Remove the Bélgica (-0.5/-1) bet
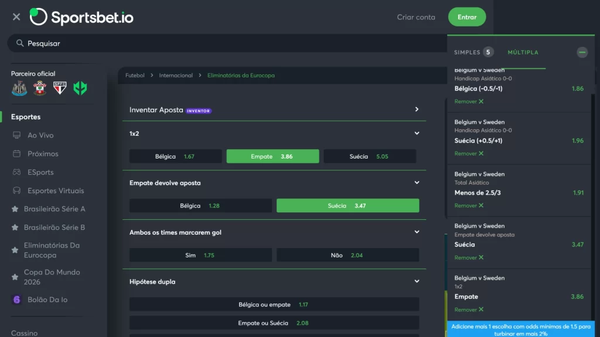This screenshot has height=337, width=600. point(469,101)
